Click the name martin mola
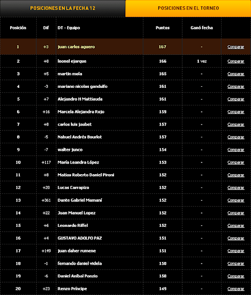Viewport: 251px width, 295px height. tap(70, 74)
